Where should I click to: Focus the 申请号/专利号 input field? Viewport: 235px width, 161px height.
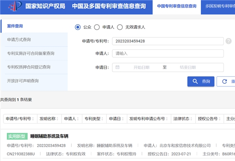168,41
